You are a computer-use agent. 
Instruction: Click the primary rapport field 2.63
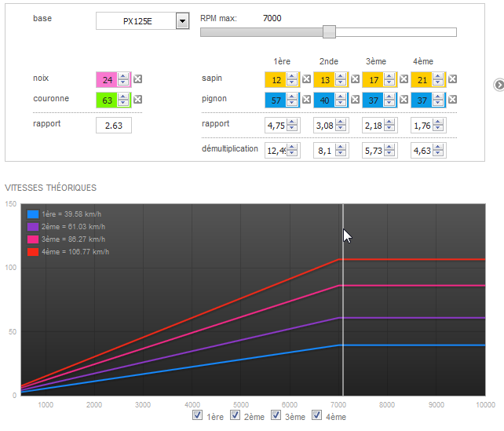point(114,126)
